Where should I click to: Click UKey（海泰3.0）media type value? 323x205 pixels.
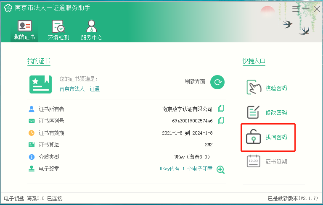[x=192, y=157]
